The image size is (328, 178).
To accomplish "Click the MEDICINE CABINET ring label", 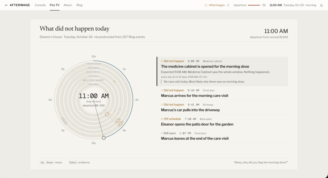I will click(x=94, y=80).
